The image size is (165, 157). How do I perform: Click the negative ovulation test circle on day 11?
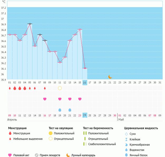[x=60, y=88]
